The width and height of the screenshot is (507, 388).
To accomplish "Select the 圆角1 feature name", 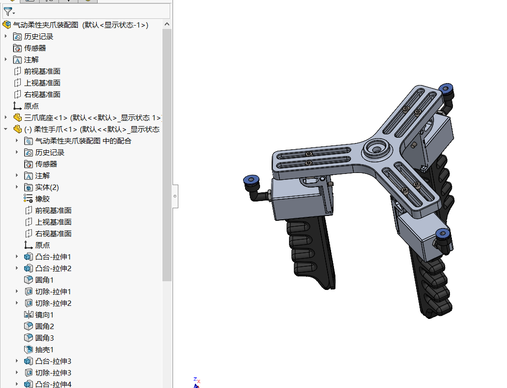I will (44, 280).
